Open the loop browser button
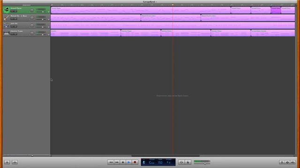This screenshot has width=300, height=168. pyautogui.click(x=282, y=162)
